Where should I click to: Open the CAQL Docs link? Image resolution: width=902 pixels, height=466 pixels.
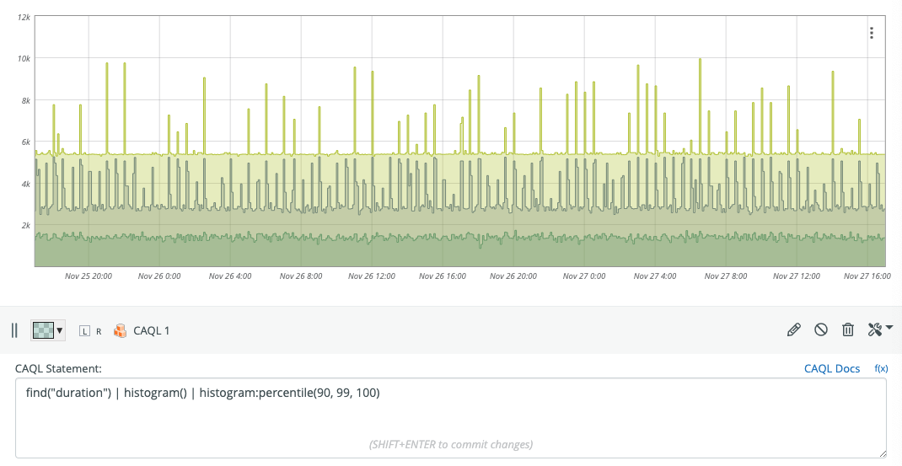pos(832,369)
